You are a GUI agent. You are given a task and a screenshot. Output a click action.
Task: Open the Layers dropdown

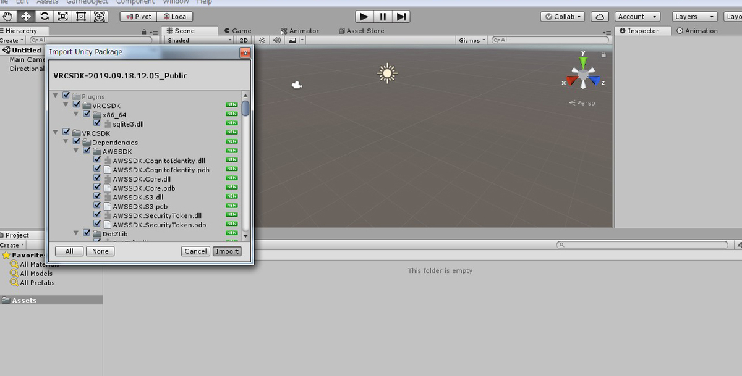(695, 17)
